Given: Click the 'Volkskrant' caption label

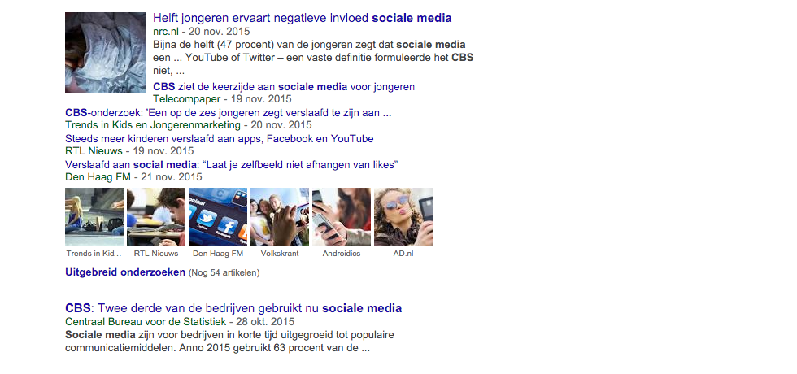Looking at the screenshot, I should tap(280, 254).
